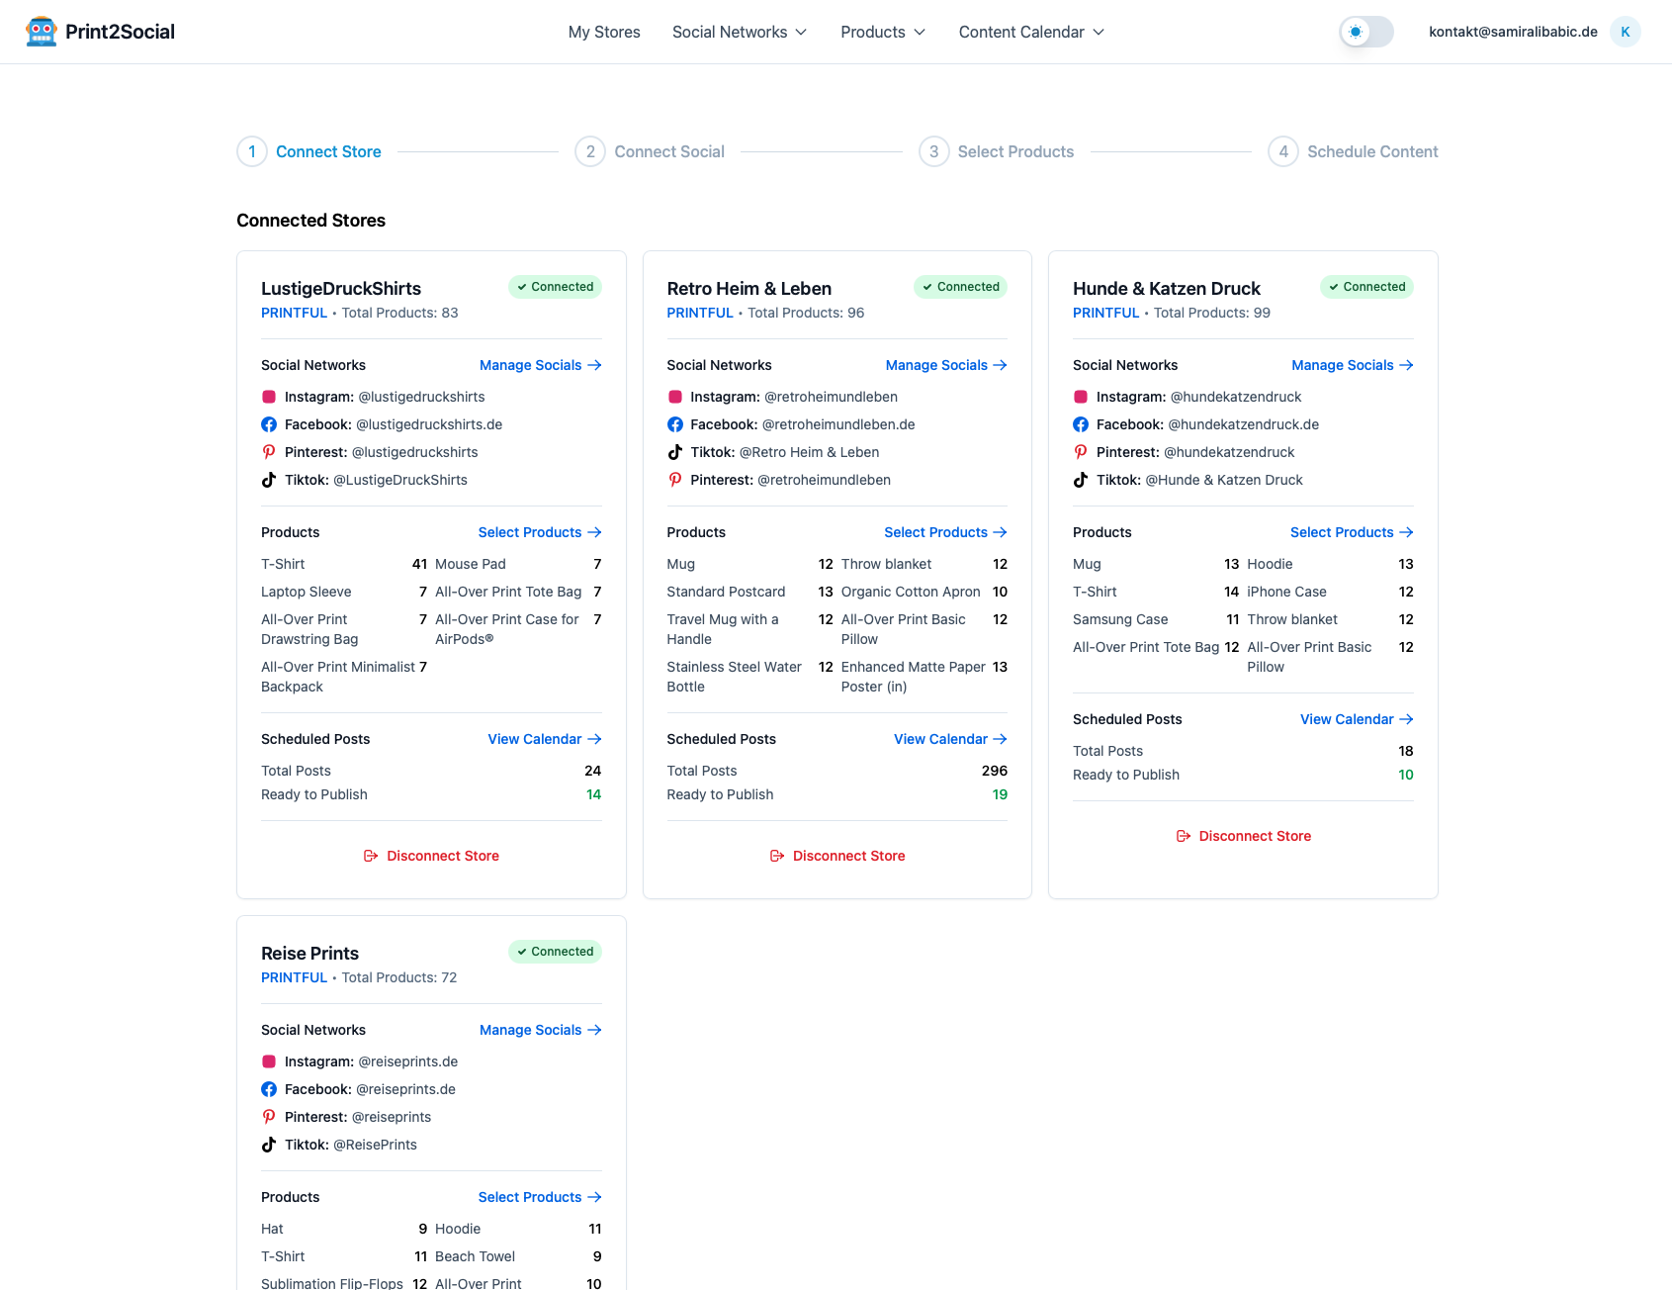Click the Pinterest icon for Reise Prints

pyautogui.click(x=269, y=1117)
